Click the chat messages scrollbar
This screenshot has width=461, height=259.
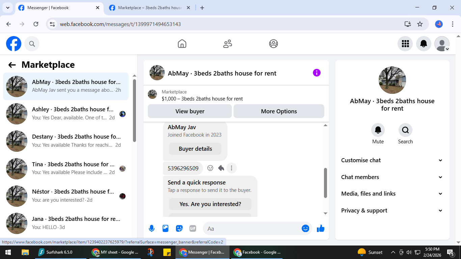[325, 183]
